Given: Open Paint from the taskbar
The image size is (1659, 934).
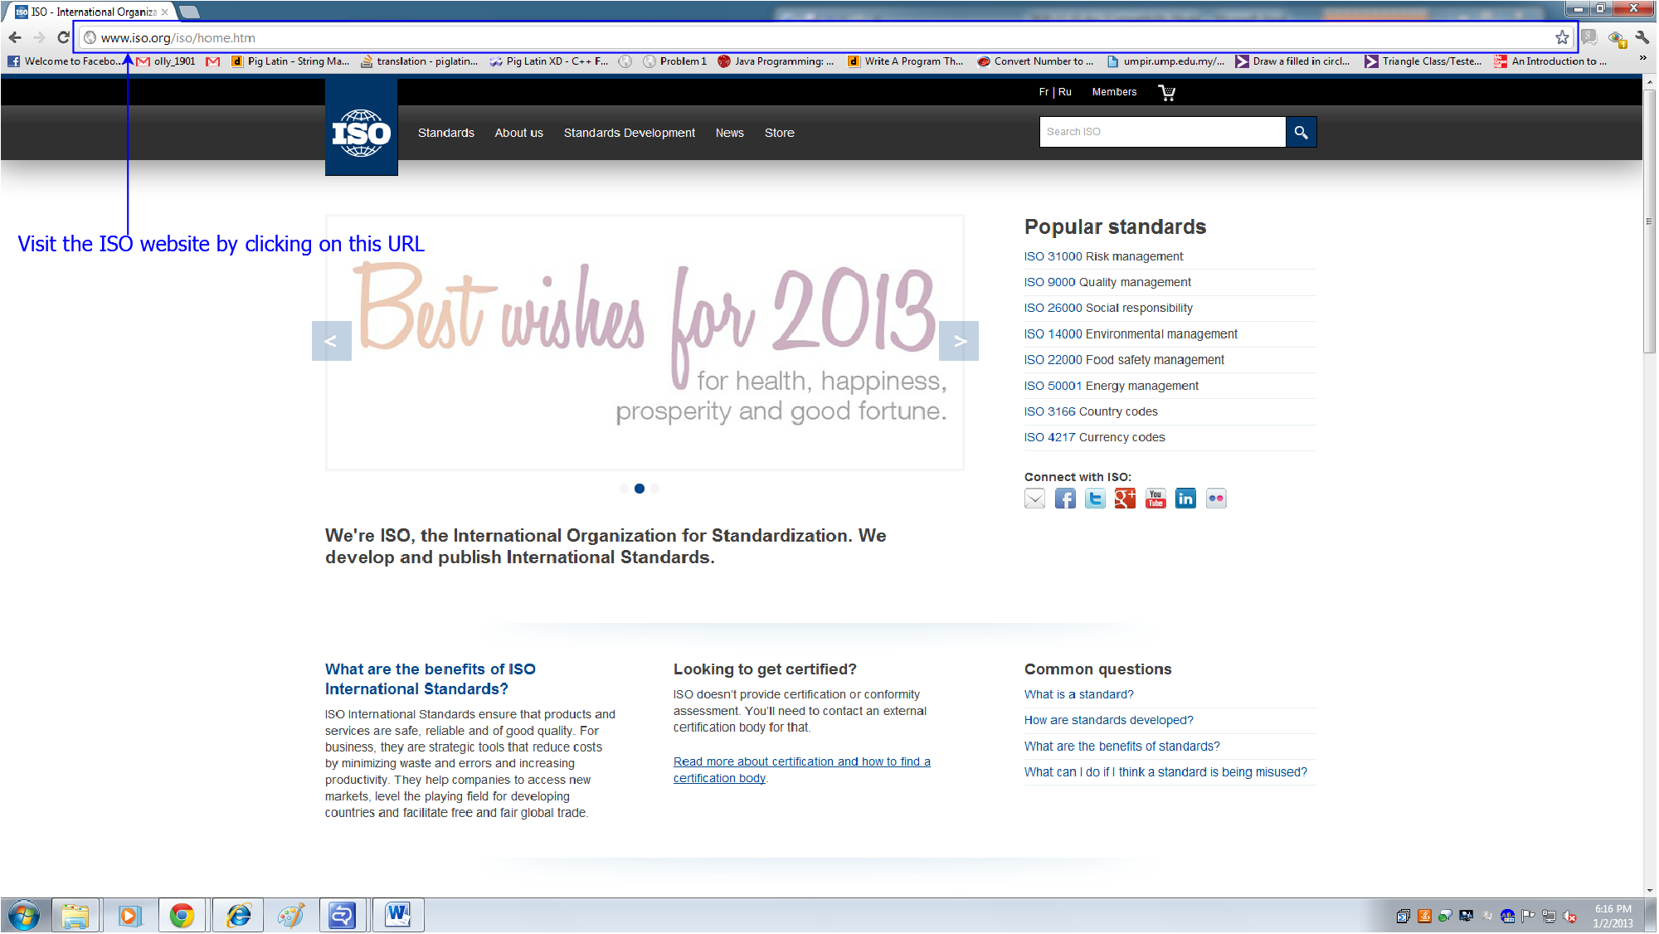Looking at the screenshot, I should click(x=291, y=916).
